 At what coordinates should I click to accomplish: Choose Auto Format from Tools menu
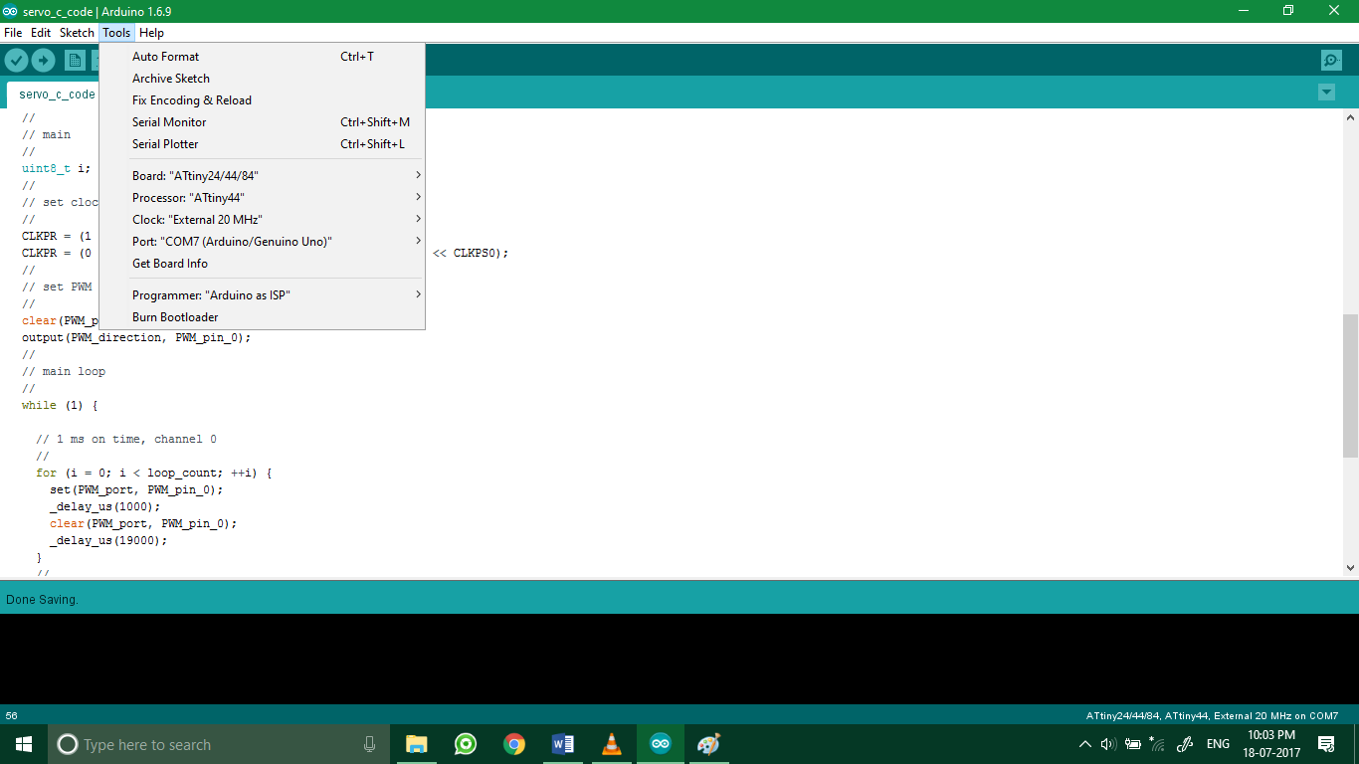[x=263, y=57]
